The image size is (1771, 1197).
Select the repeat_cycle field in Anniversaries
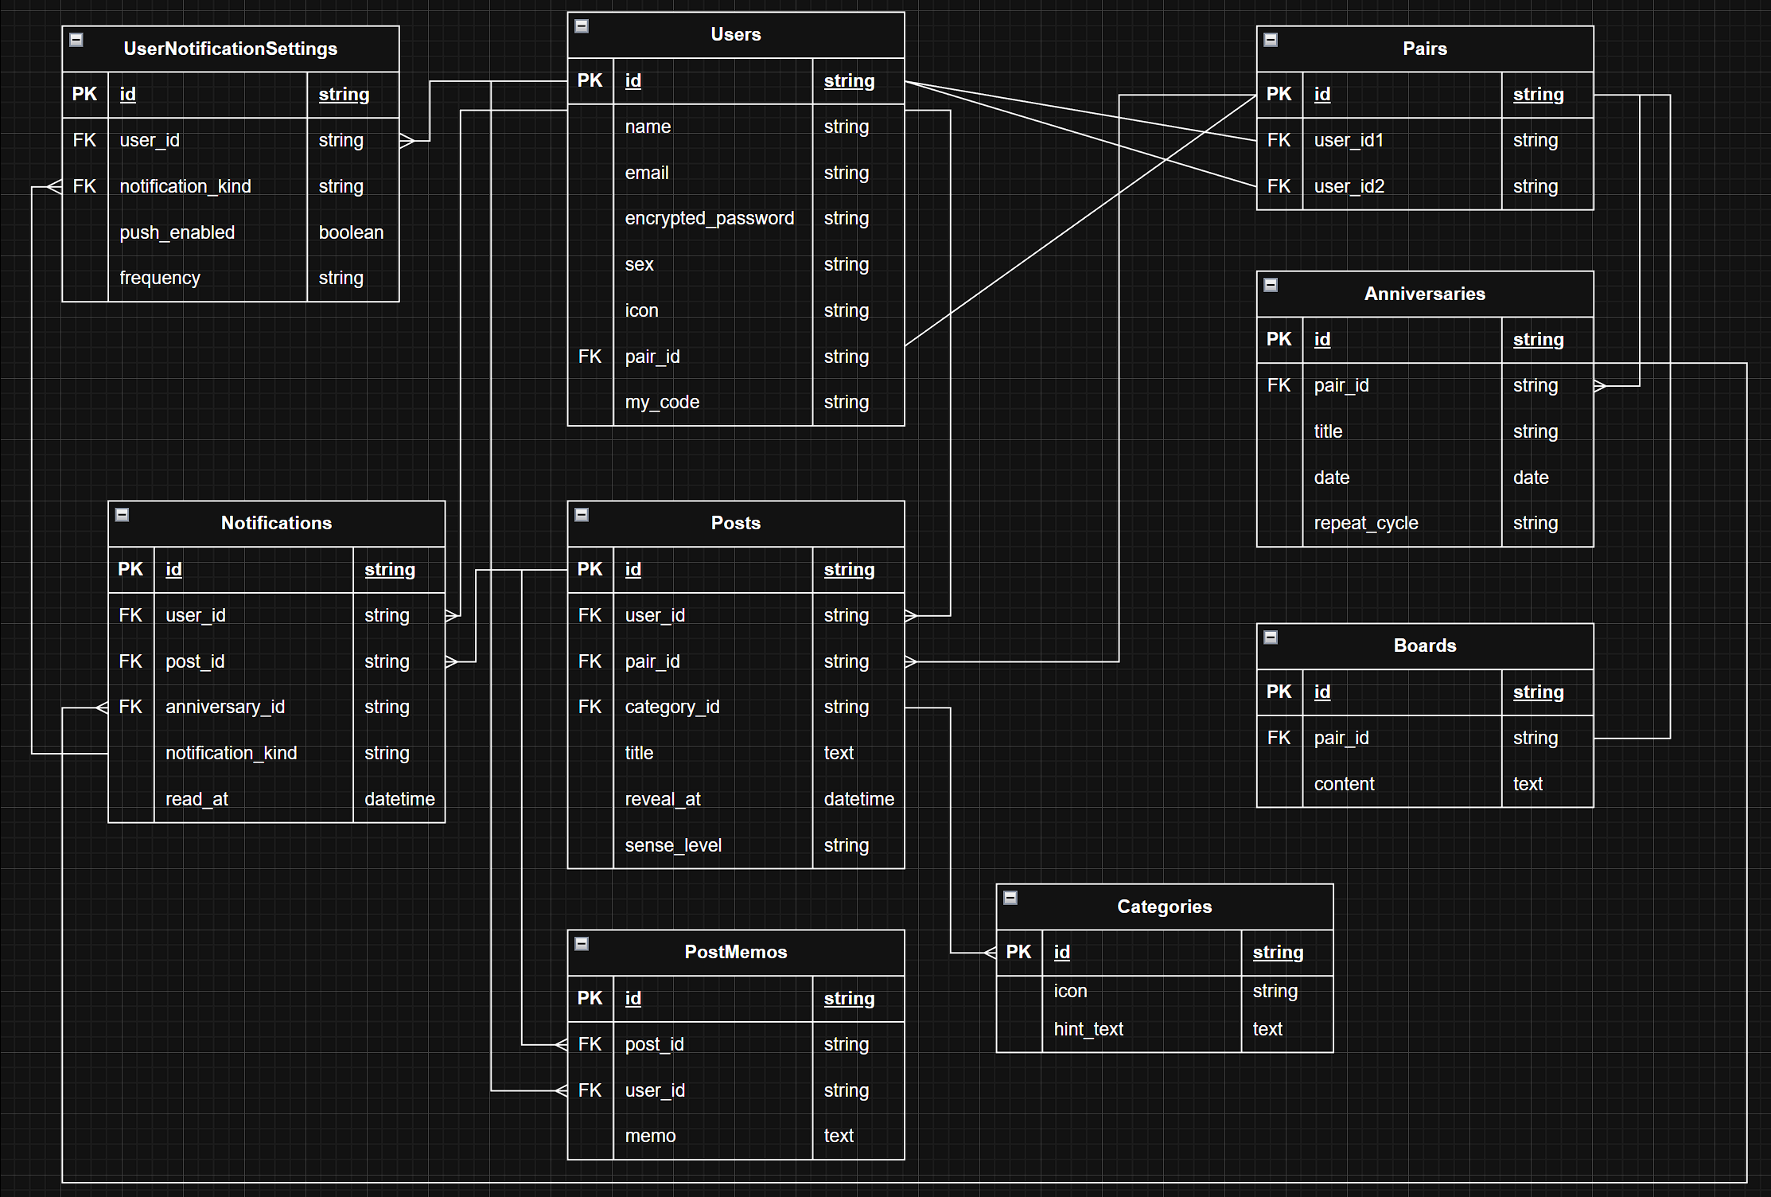[x=1365, y=524]
